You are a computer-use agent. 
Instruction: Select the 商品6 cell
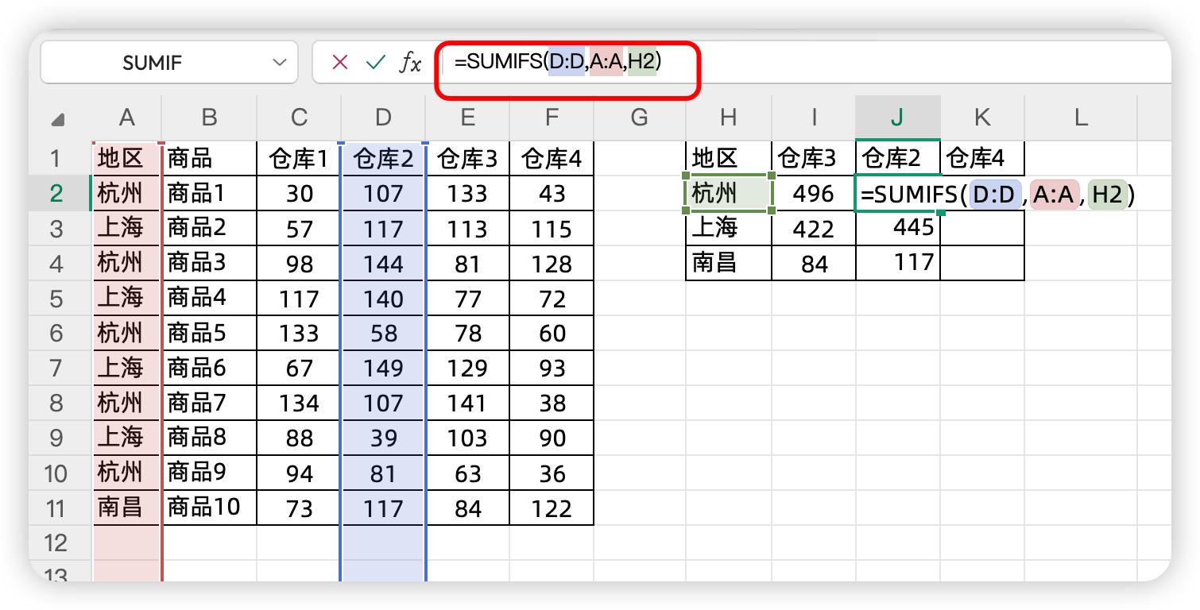pos(209,369)
